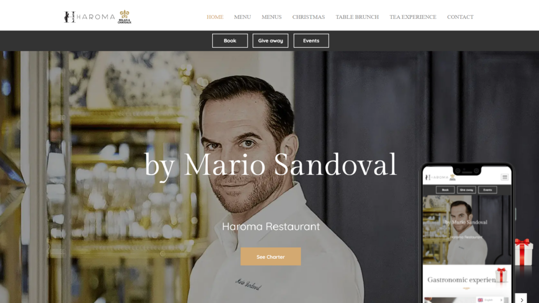Open hamburger menu in phone preview
Screen dimensions: 539x303
505,177
